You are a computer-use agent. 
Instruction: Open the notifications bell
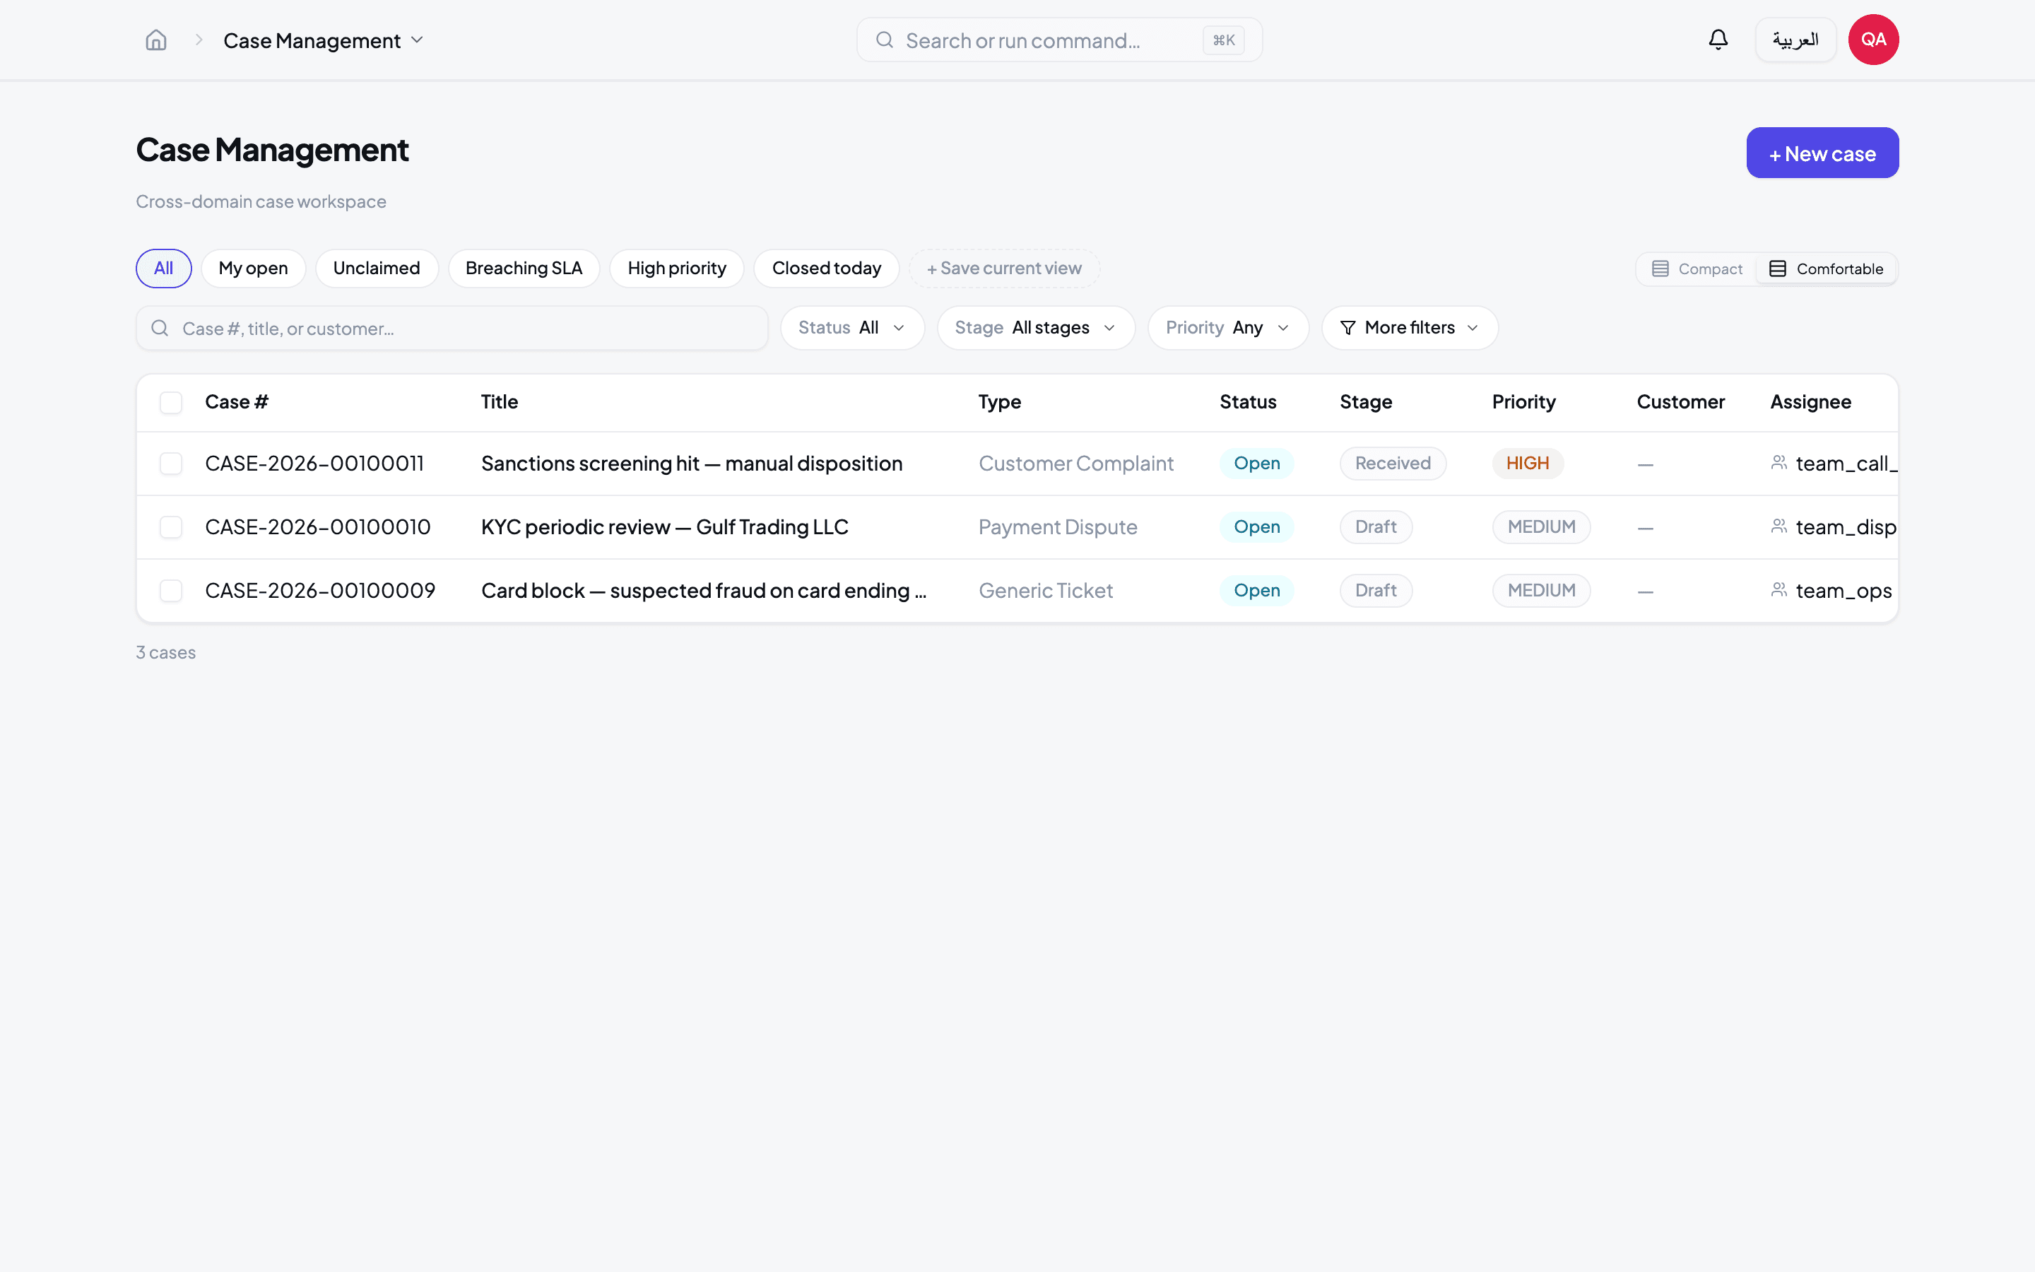(1718, 40)
